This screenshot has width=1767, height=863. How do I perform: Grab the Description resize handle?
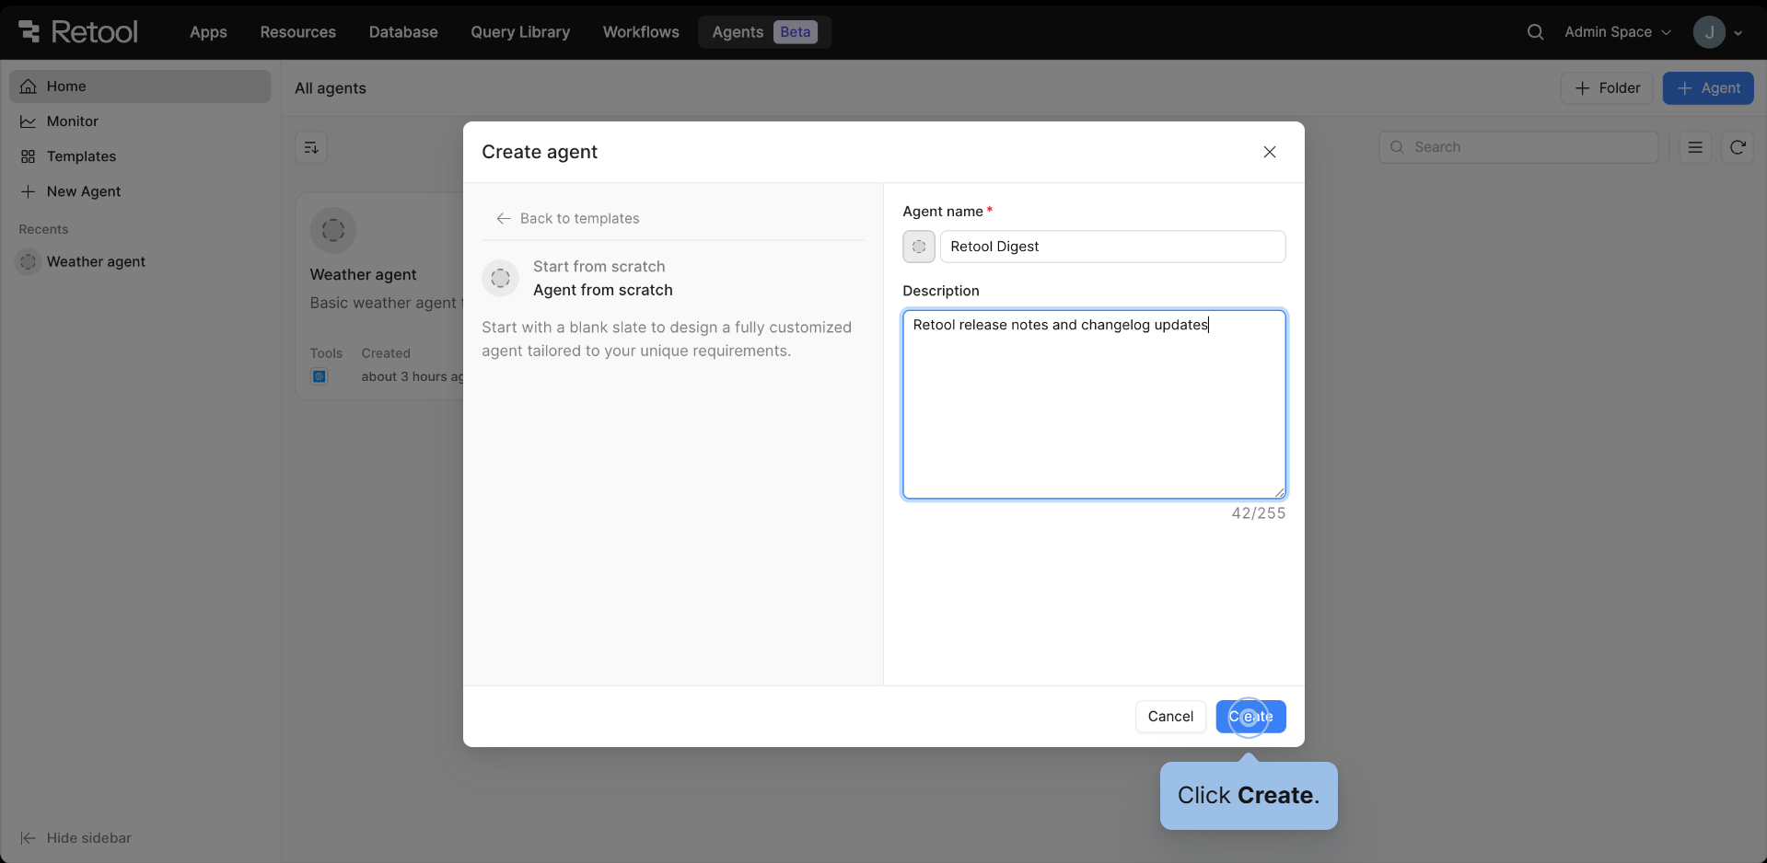[1279, 492]
